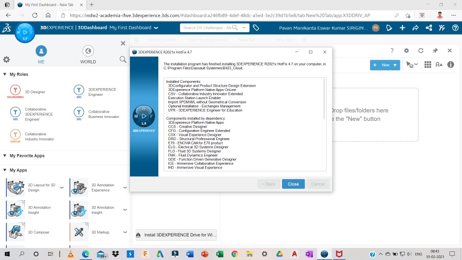Select the 3DEXPERIENCE Engineer role
462x260 pixels.
coord(96,91)
